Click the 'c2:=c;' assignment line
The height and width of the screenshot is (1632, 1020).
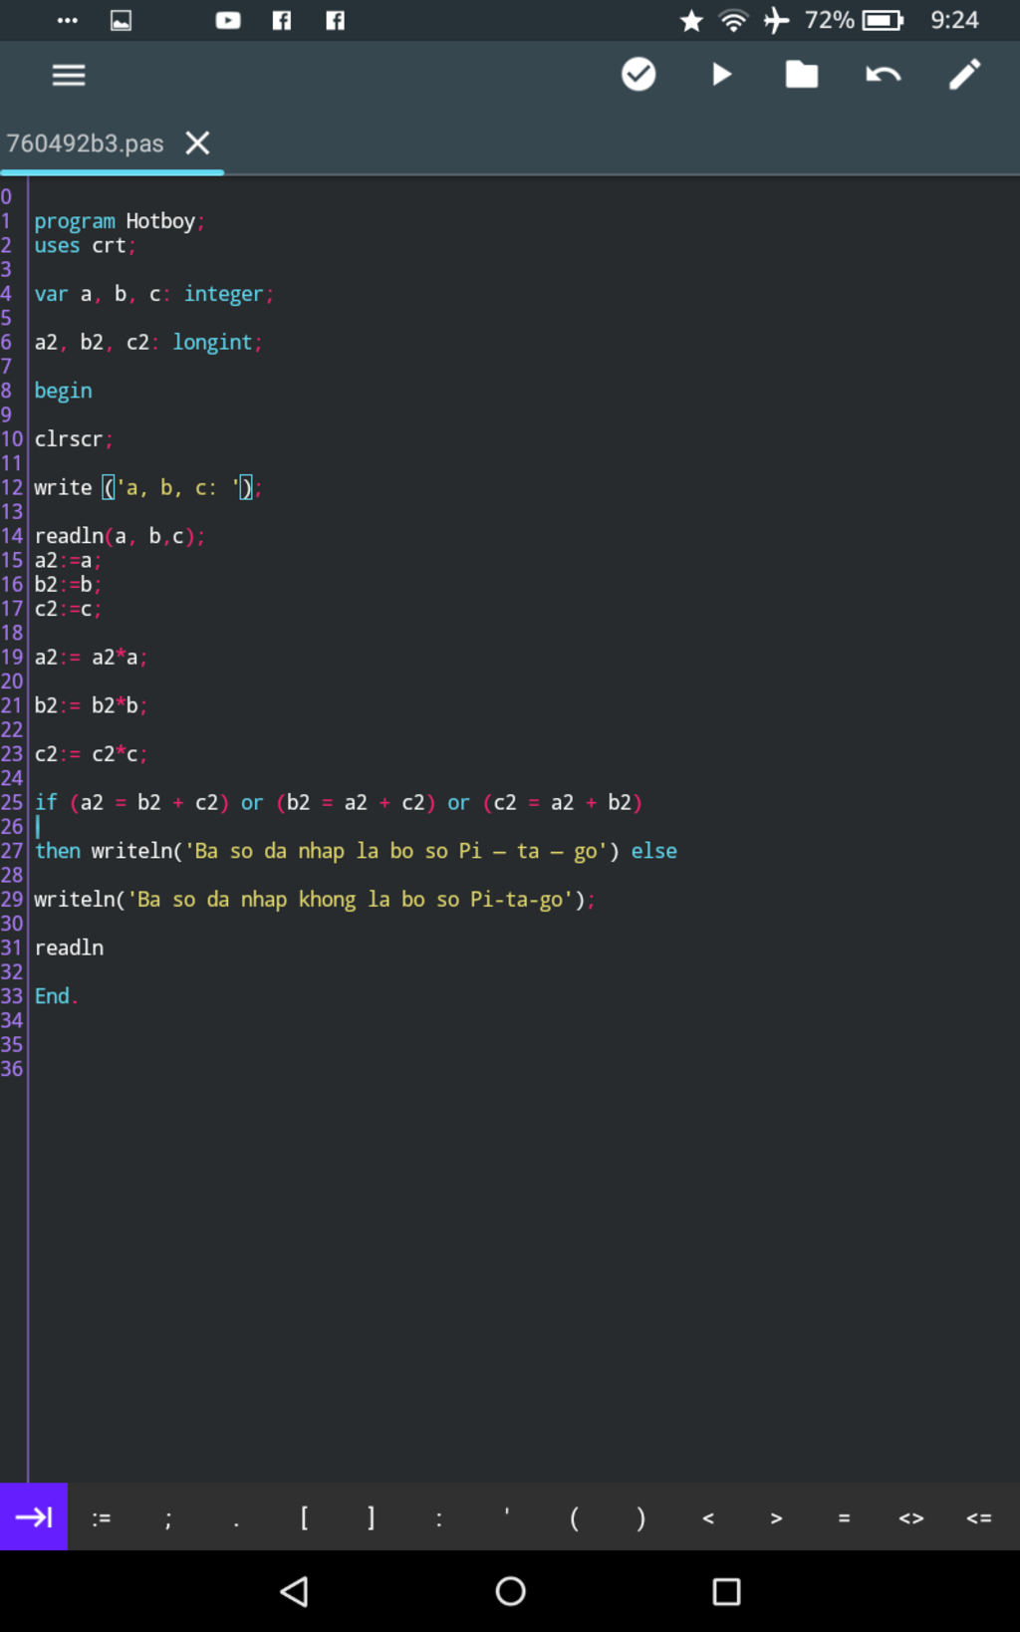point(68,609)
